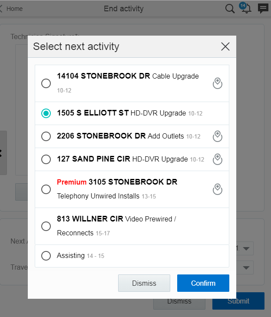Select the Assisting activity option
The image size is (271, 317).
coord(46,256)
